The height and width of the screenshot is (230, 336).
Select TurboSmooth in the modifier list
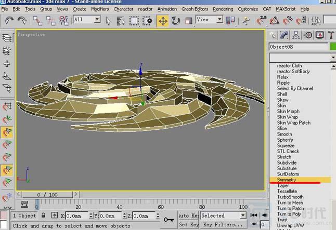click(x=290, y=197)
